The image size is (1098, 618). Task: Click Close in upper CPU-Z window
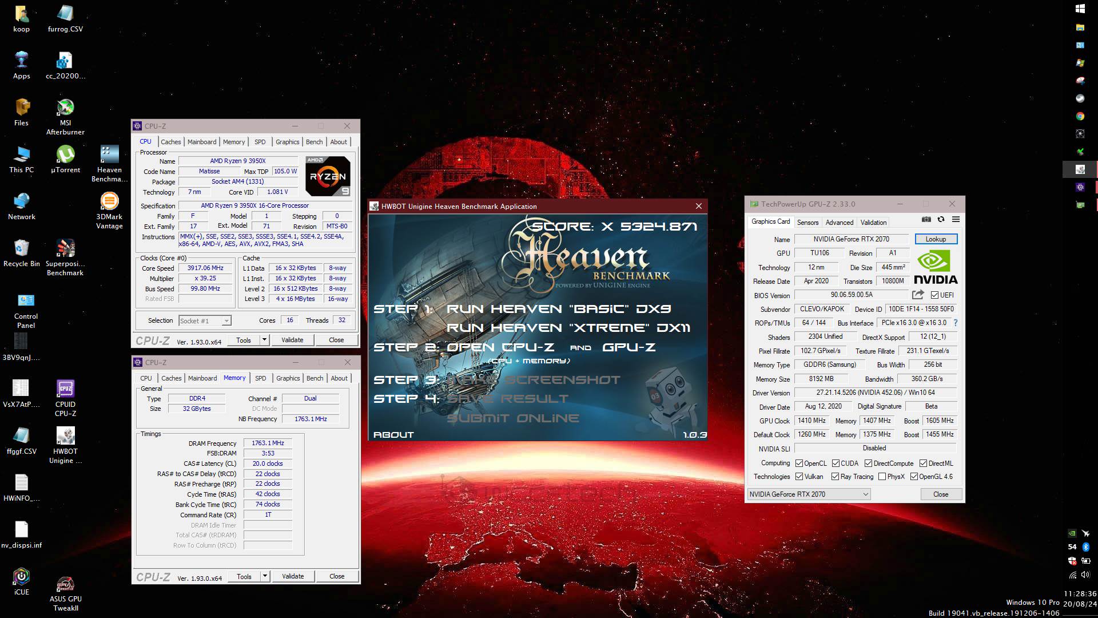[336, 340]
